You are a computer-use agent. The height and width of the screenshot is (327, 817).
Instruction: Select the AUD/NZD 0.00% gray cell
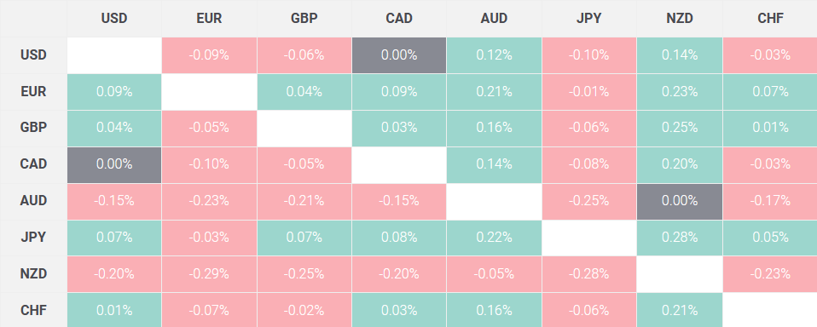click(680, 201)
